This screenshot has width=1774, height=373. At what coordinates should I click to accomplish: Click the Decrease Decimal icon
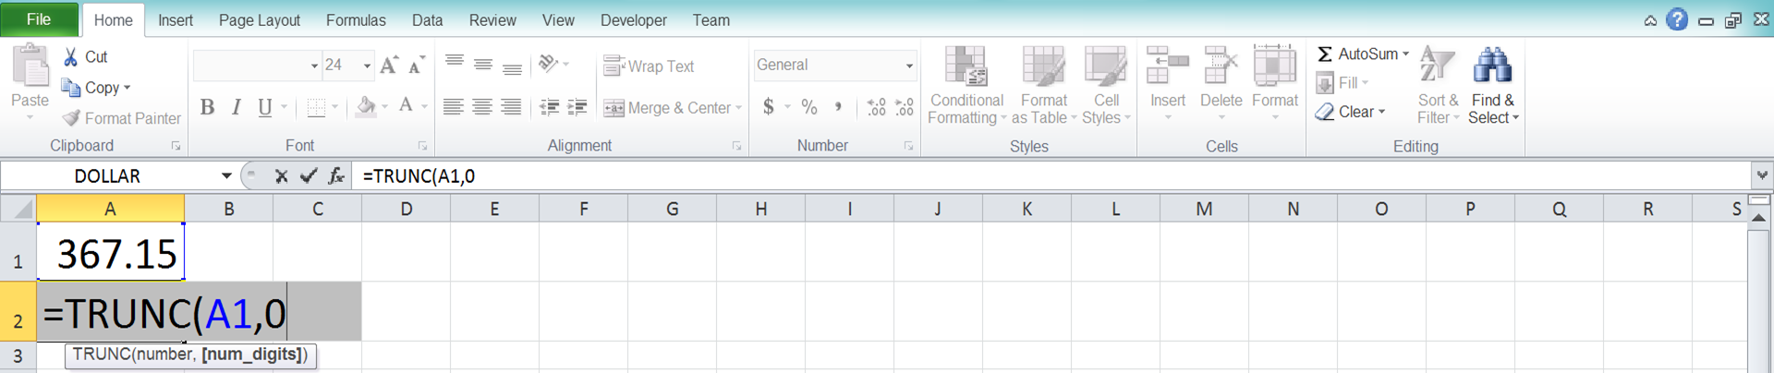pyautogui.click(x=905, y=107)
